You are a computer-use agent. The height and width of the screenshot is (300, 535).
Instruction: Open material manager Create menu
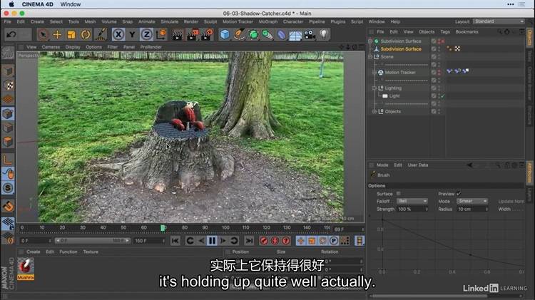point(34,252)
